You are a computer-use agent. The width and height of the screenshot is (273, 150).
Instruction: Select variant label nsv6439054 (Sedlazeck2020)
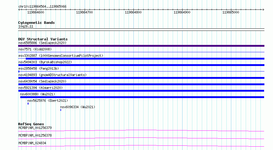[x=42, y=81]
